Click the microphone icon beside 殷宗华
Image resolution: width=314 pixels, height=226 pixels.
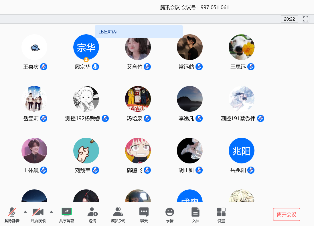(96, 67)
